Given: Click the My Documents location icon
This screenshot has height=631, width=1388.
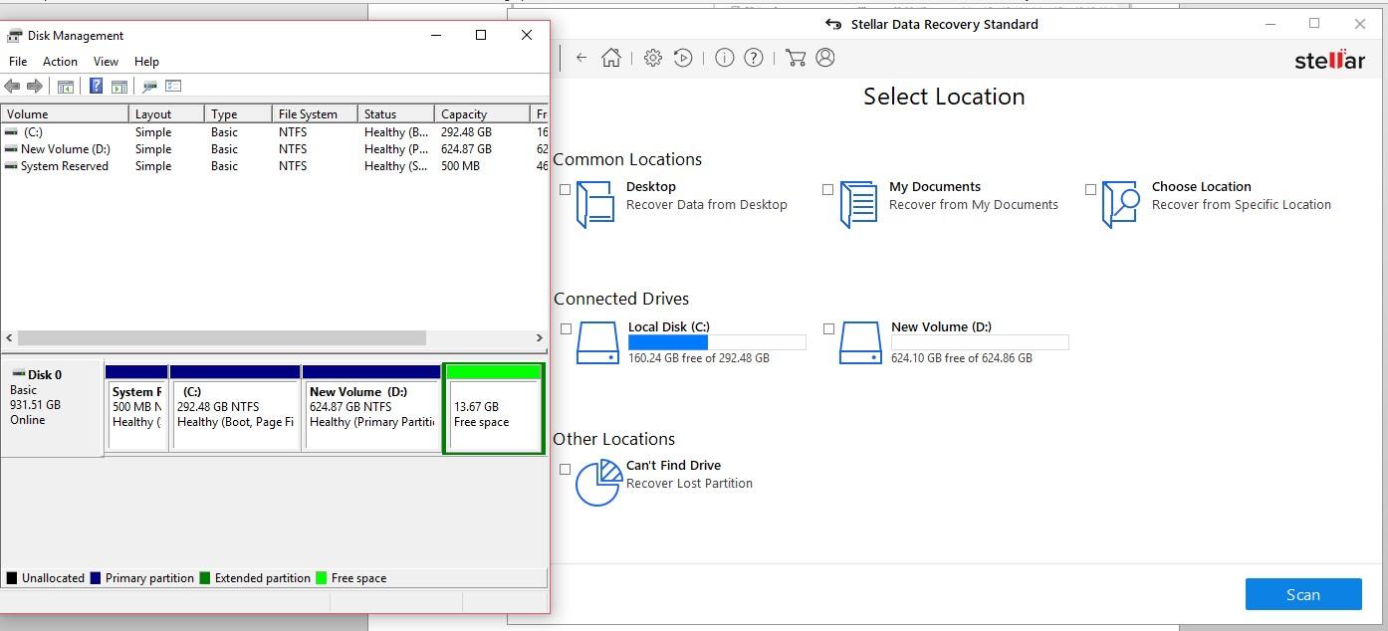Looking at the screenshot, I should pos(858,204).
